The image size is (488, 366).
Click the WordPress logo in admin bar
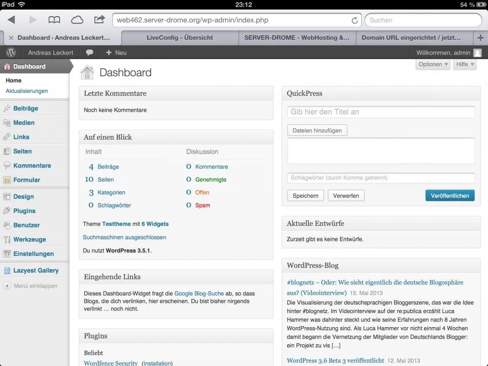point(11,53)
